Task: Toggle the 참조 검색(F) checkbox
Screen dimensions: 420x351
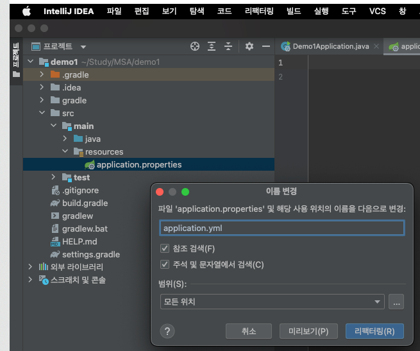Action: click(x=165, y=248)
